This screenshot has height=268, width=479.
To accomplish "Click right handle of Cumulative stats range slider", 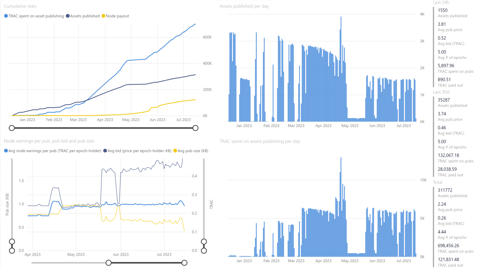I will [x=195, y=128].
